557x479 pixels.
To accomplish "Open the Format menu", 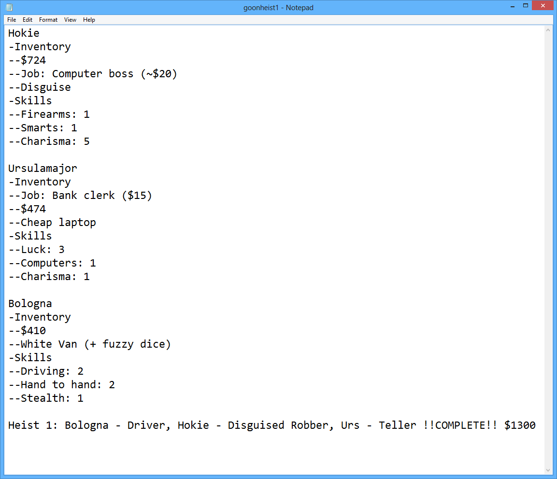I will (x=48, y=20).
